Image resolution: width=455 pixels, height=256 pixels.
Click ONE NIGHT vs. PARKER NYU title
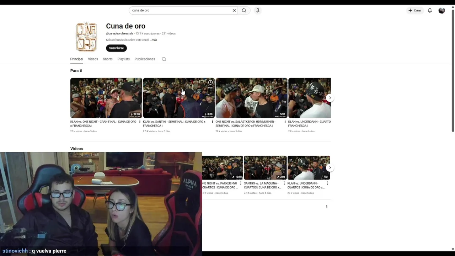pyautogui.click(x=220, y=185)
